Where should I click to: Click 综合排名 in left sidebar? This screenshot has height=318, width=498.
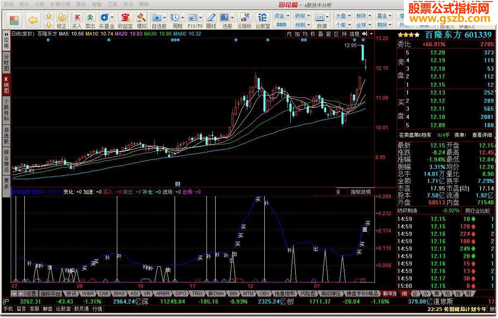pyautogui.click(x=6, y=160)
